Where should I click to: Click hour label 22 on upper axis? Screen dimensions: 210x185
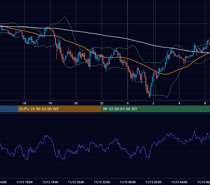tap(102, 103)
